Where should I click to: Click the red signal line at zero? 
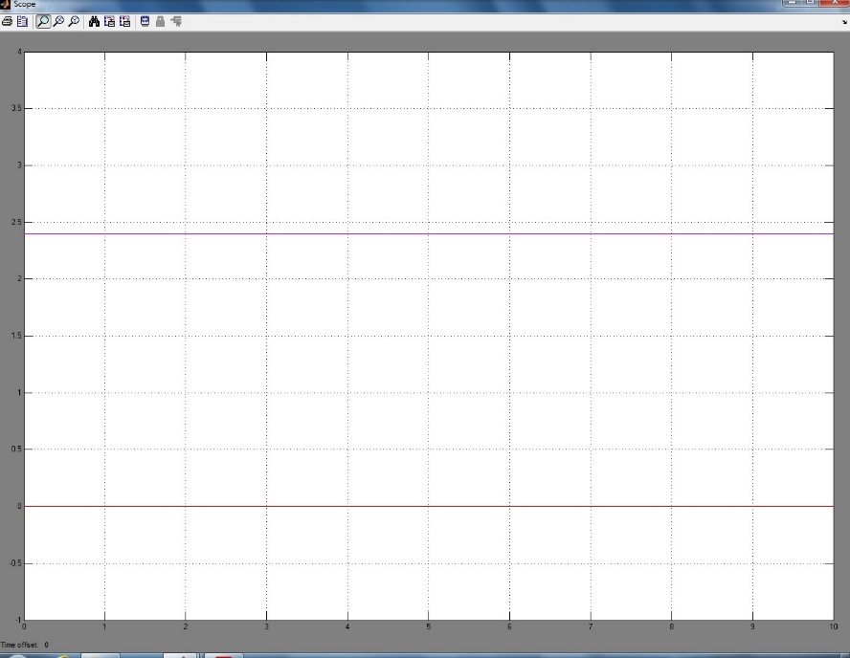click(x=429, y=506)
